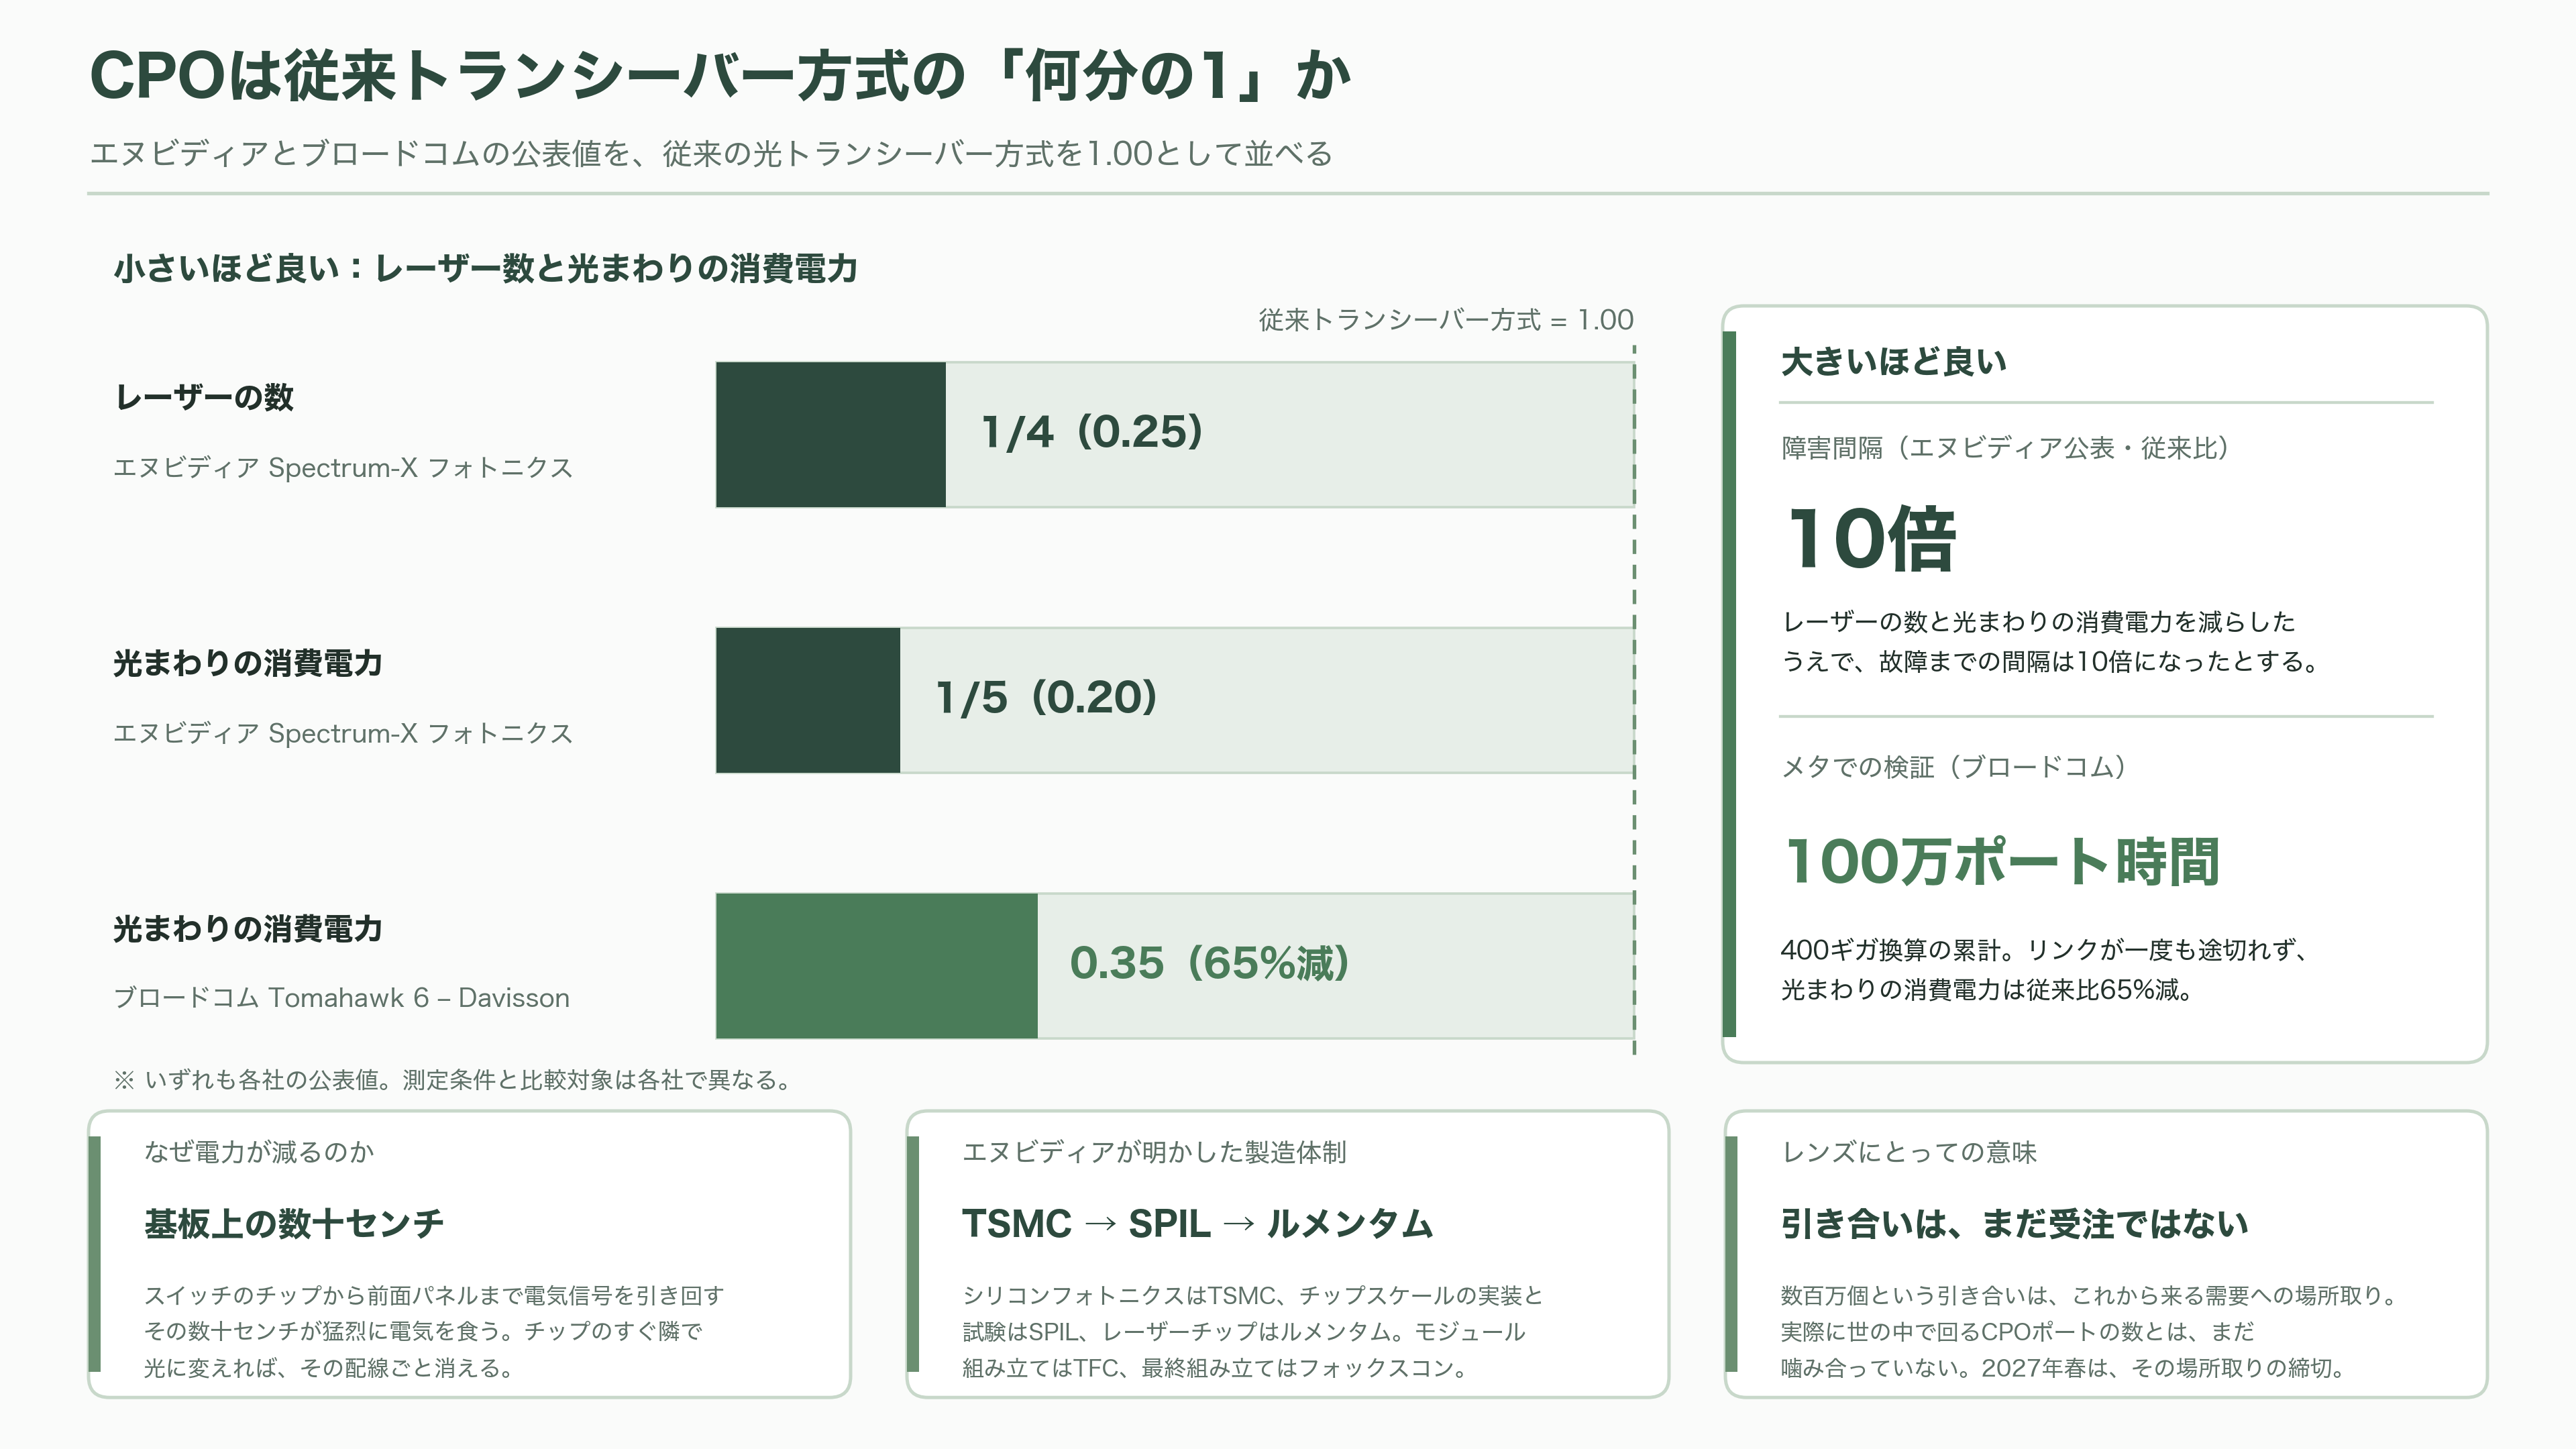Click the line '組み立てはTFC、最終組み立てはフォックスコン。'
The width and height of the screenshot is (2576, 1449).
(1215, 1368)
